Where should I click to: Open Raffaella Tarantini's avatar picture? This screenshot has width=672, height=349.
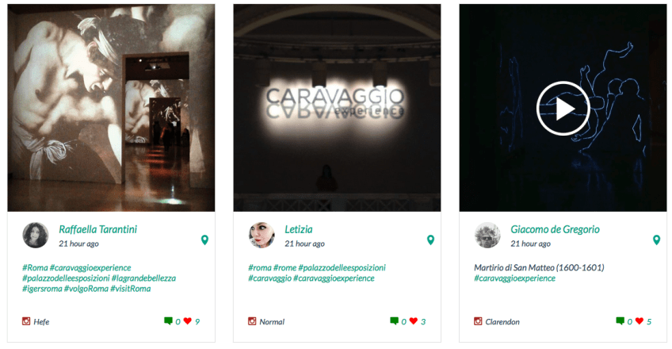pos(36,235)
